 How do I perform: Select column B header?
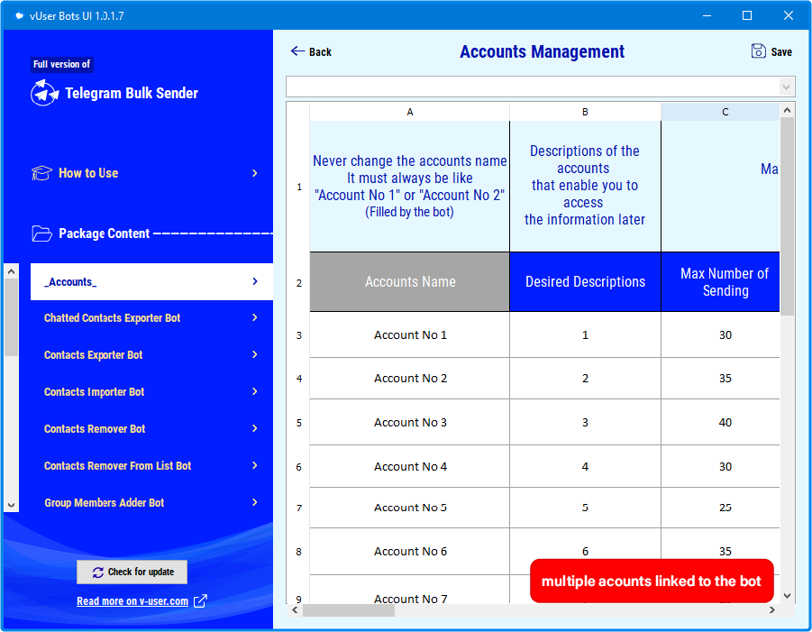(585, 112)
